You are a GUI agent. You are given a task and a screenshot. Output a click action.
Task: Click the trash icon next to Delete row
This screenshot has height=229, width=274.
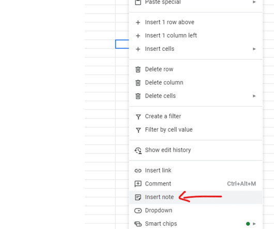138,69
